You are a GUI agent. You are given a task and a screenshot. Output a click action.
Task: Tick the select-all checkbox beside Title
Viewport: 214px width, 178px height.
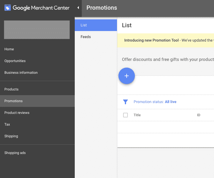point(125,115)
